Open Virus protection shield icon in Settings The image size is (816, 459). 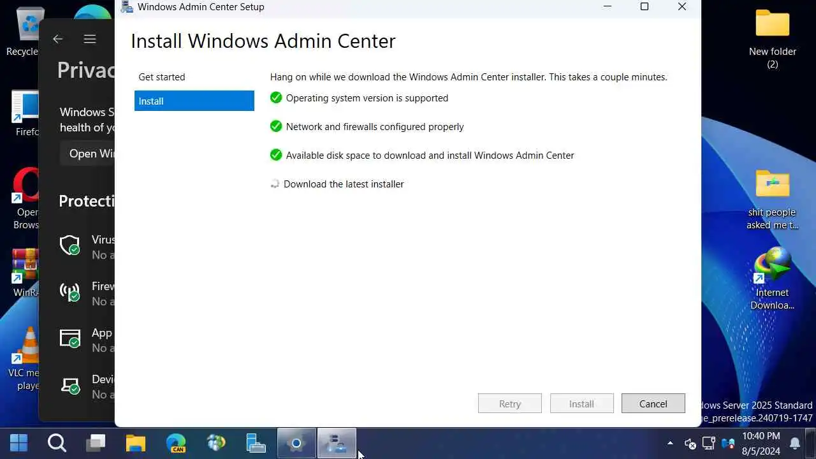pos(70,245)
